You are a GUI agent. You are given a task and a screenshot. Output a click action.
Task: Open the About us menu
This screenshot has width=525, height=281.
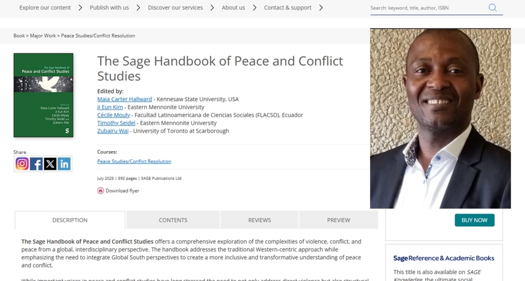[233, 8]
